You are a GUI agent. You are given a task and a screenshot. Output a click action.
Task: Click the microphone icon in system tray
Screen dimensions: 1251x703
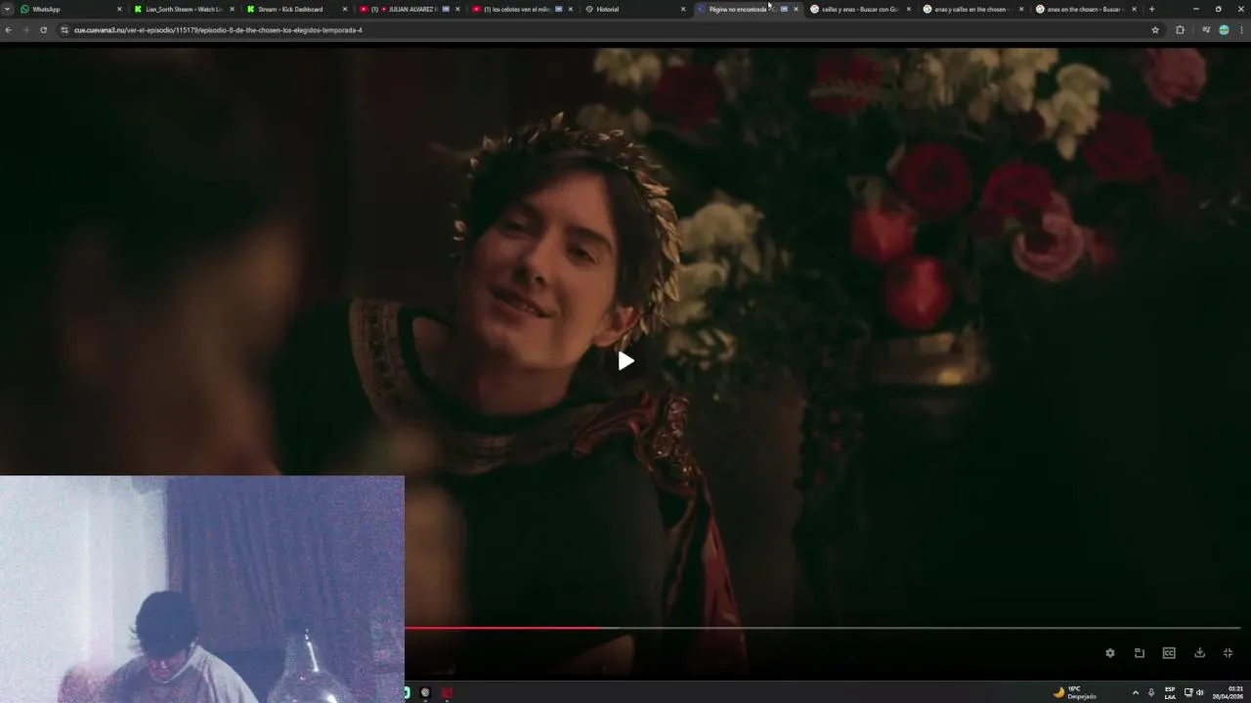(x=1151, y=692)
